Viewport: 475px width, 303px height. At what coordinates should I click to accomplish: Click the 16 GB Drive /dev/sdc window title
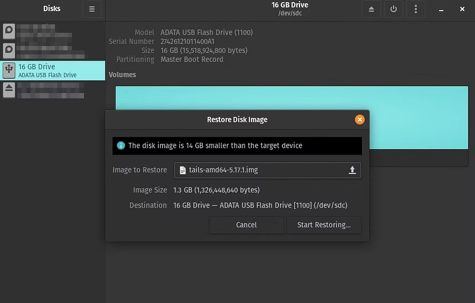click(290, 9)
